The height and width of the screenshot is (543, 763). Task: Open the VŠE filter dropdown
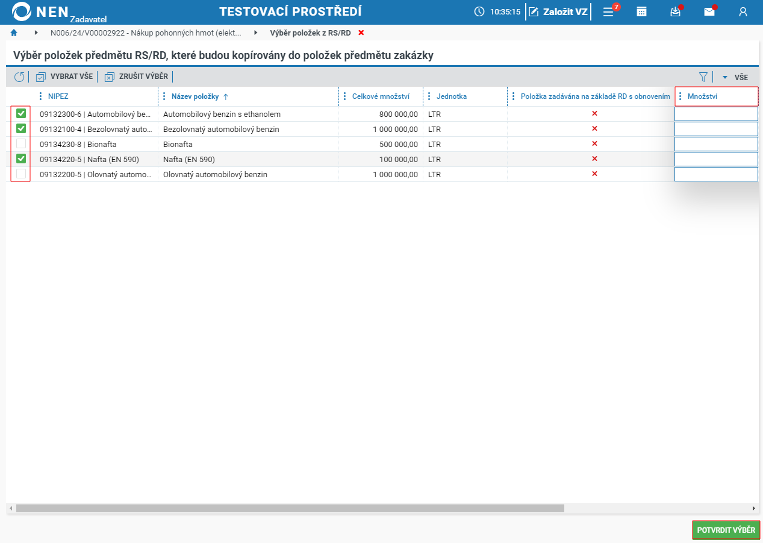click(x=735, y=77)
